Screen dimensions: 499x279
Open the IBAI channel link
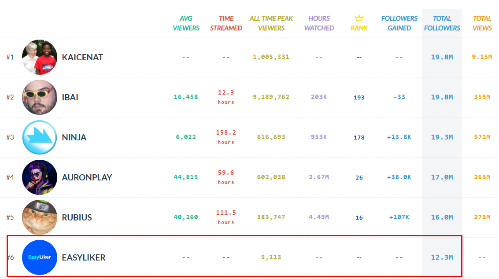coord(70,97)
